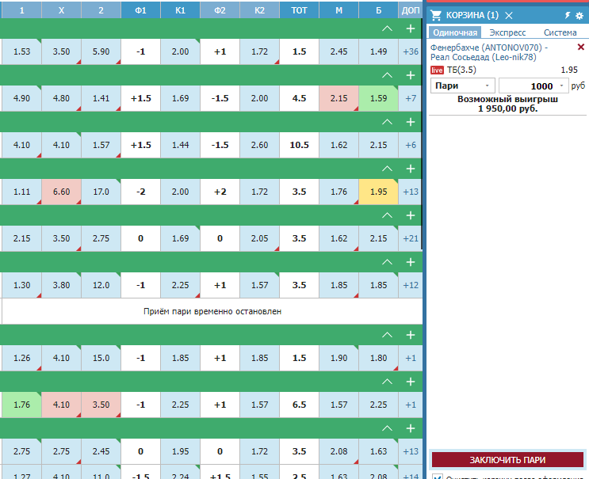Open basket settings via the gear icon

coord(579,16)
